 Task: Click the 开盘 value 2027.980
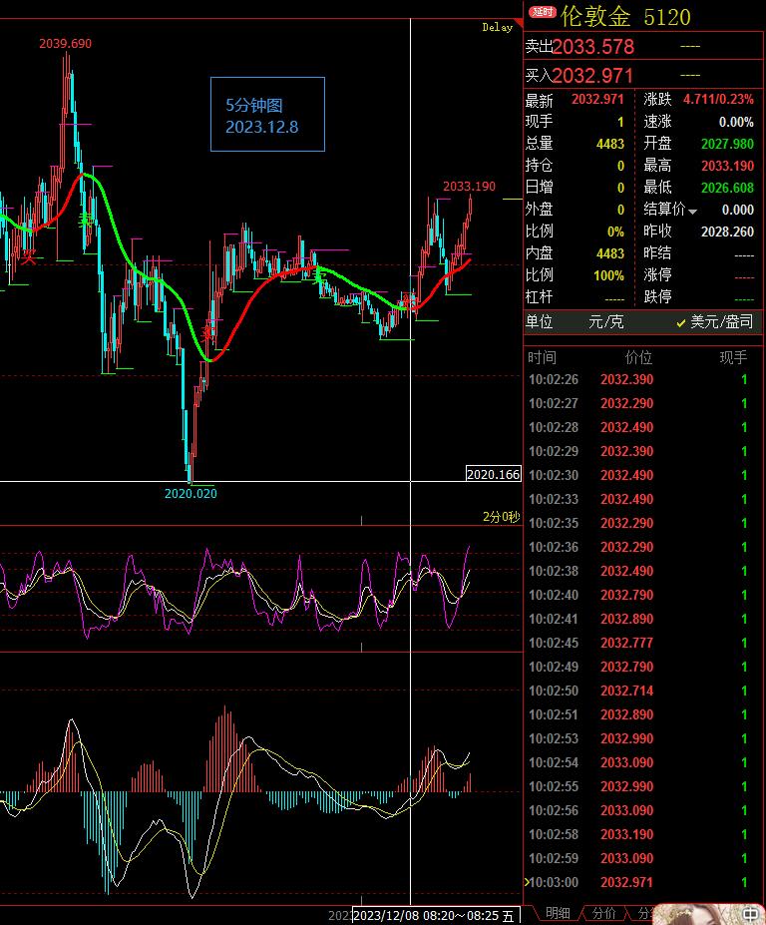727,144
